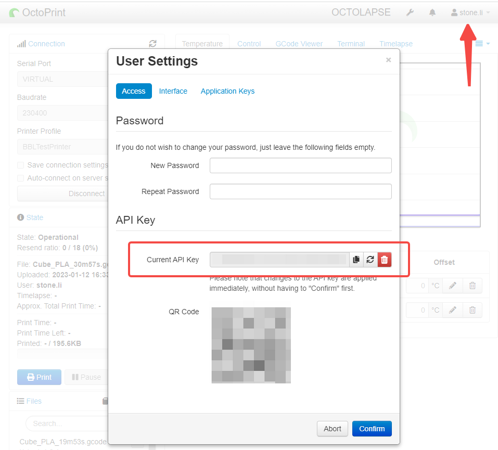498x450 pixels.
Task: Open the Control tab
Action: click(x=249, y=44)
